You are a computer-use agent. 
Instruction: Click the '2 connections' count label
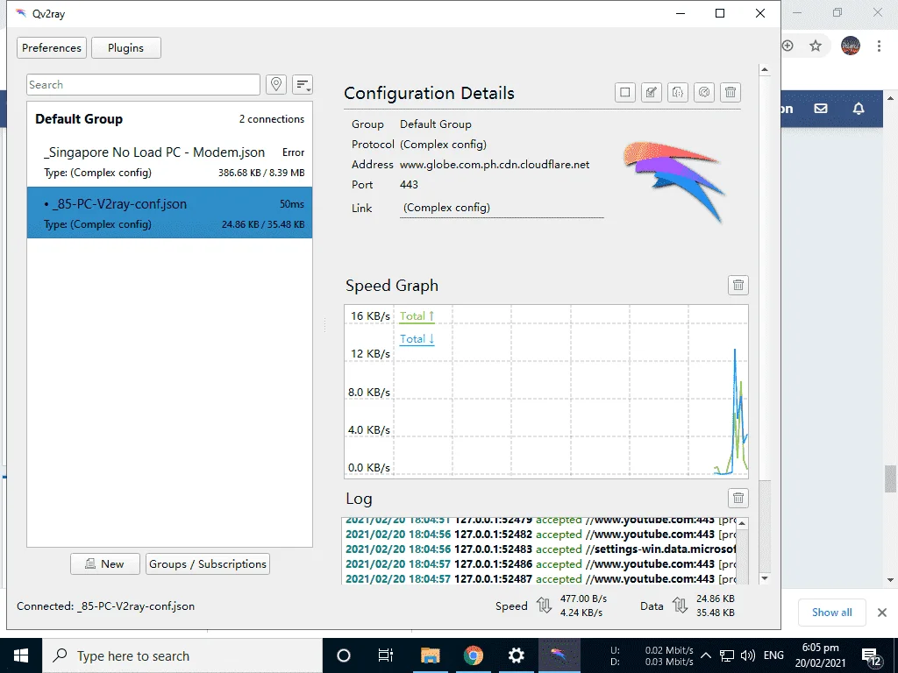272,119
